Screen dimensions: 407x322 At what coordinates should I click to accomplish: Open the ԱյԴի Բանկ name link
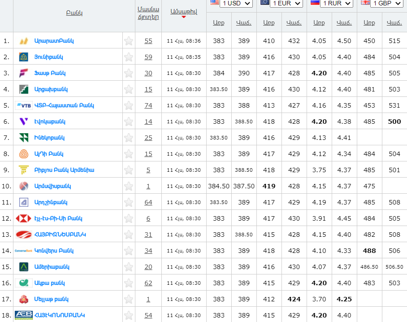(49, 154)
